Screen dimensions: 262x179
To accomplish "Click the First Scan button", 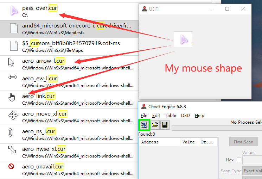I will point(243,142).
